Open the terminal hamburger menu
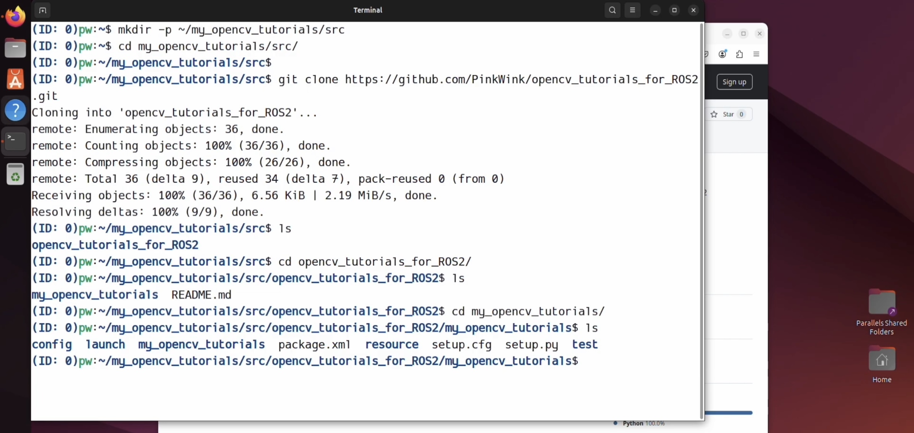 pyautogui.click(x=632, y=10)
